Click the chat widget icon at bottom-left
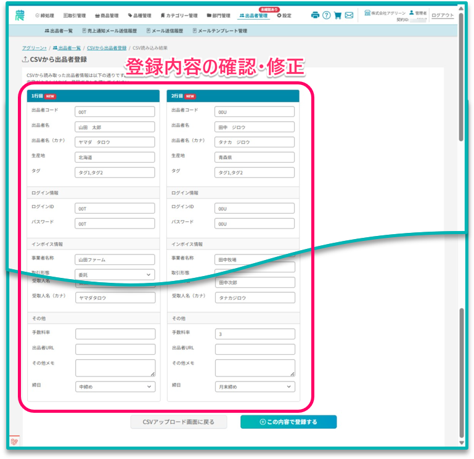Viewport: 474px width, 459px height. (x=14, y=442)
